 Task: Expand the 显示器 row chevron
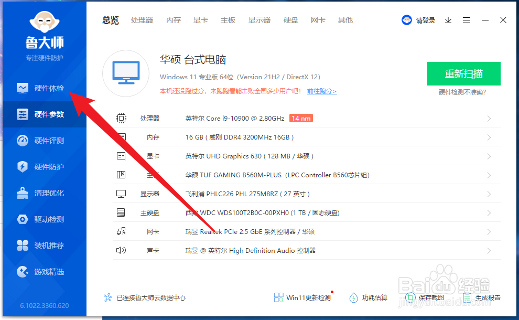coord(489,194)
